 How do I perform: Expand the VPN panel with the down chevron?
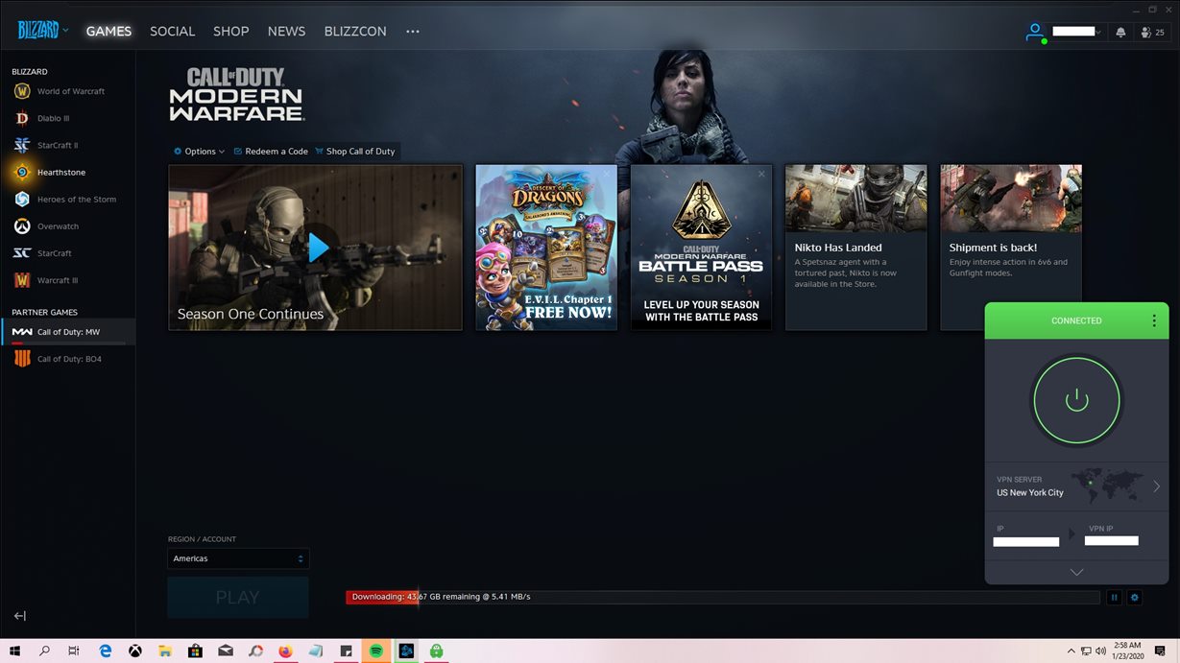click(1076, 572)
